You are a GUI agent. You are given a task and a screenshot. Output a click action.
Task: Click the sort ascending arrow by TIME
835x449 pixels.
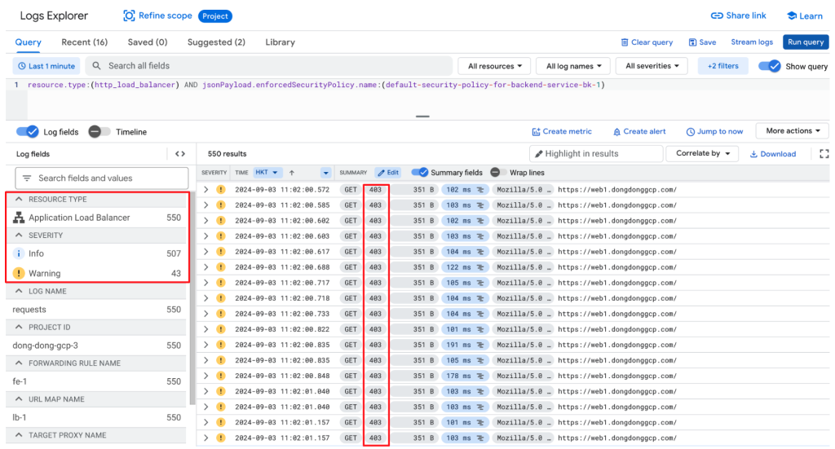click(x=292, y=173)
